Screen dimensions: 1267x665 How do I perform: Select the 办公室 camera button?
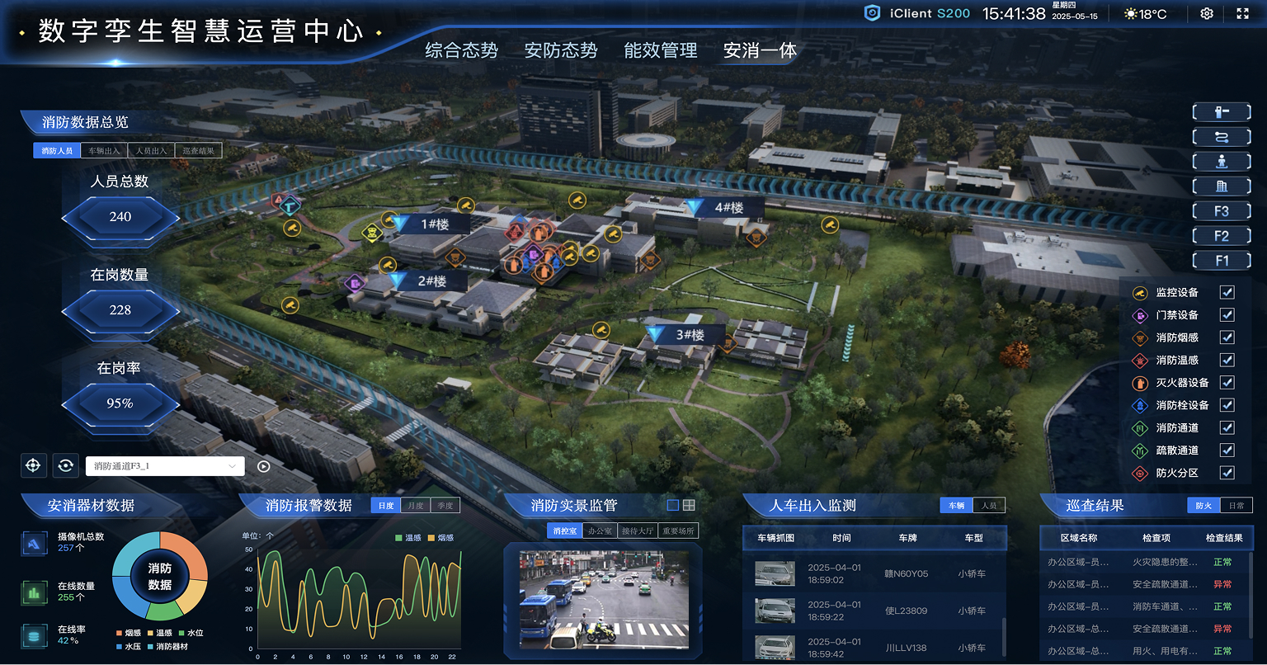pyautogui.click(x=600, y=531)
